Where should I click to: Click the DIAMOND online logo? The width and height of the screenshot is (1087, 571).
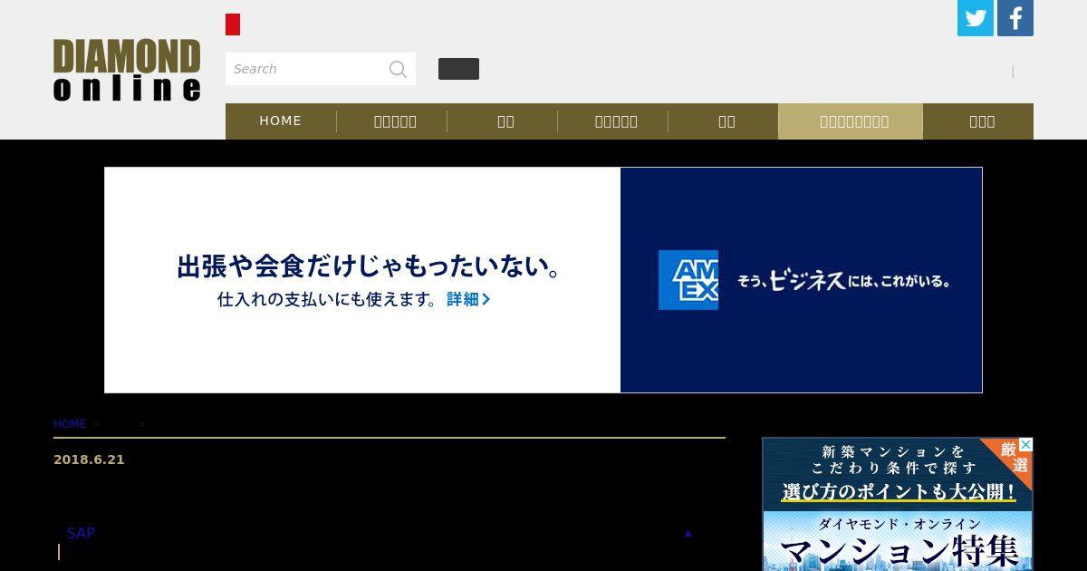(127, 70)
